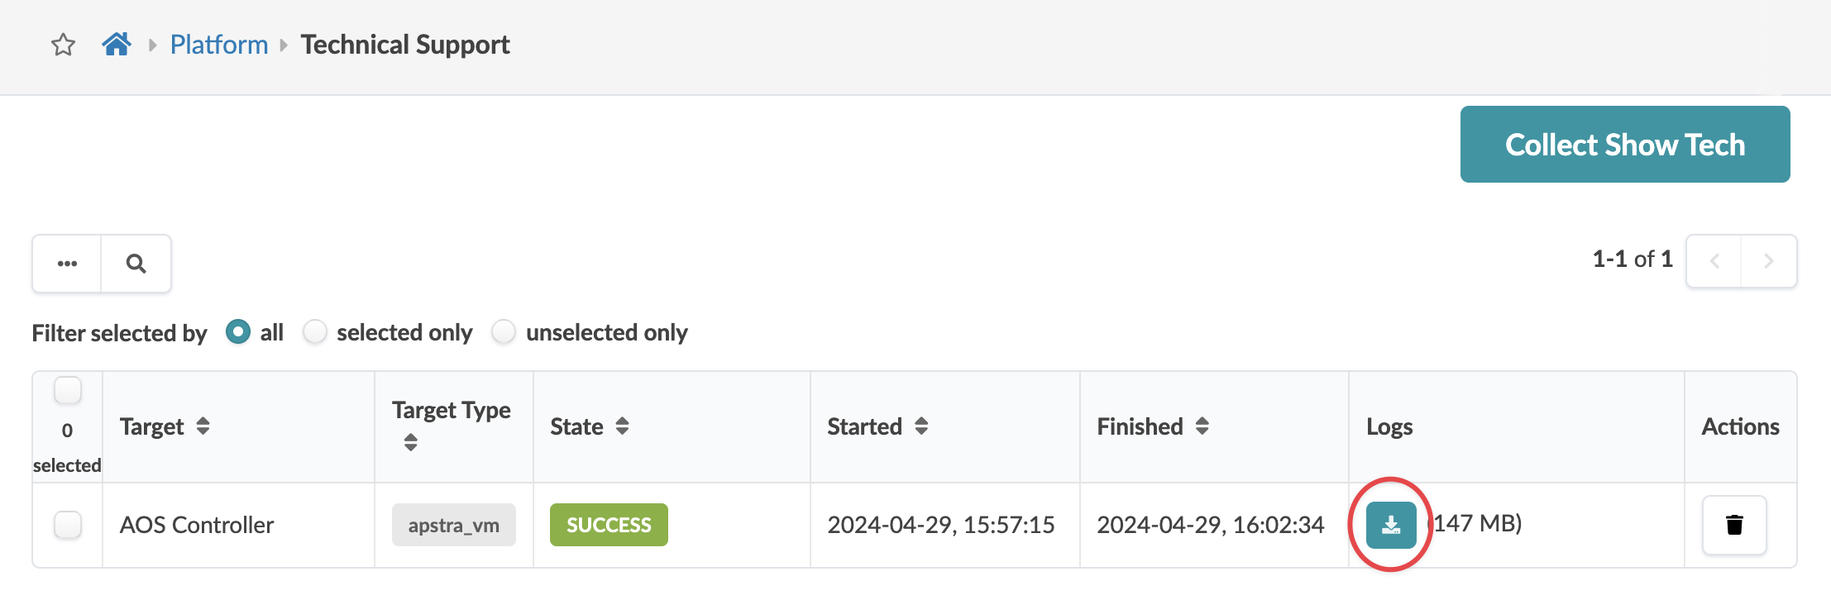Screen dimensions: 1831x600
Task: Go to the next results page
Action: click(x=1769, y=261)
